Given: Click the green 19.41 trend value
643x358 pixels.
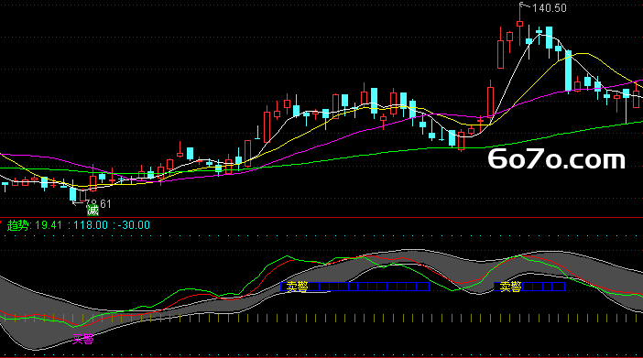Looking at the screenshot, I should pos(49,225).
